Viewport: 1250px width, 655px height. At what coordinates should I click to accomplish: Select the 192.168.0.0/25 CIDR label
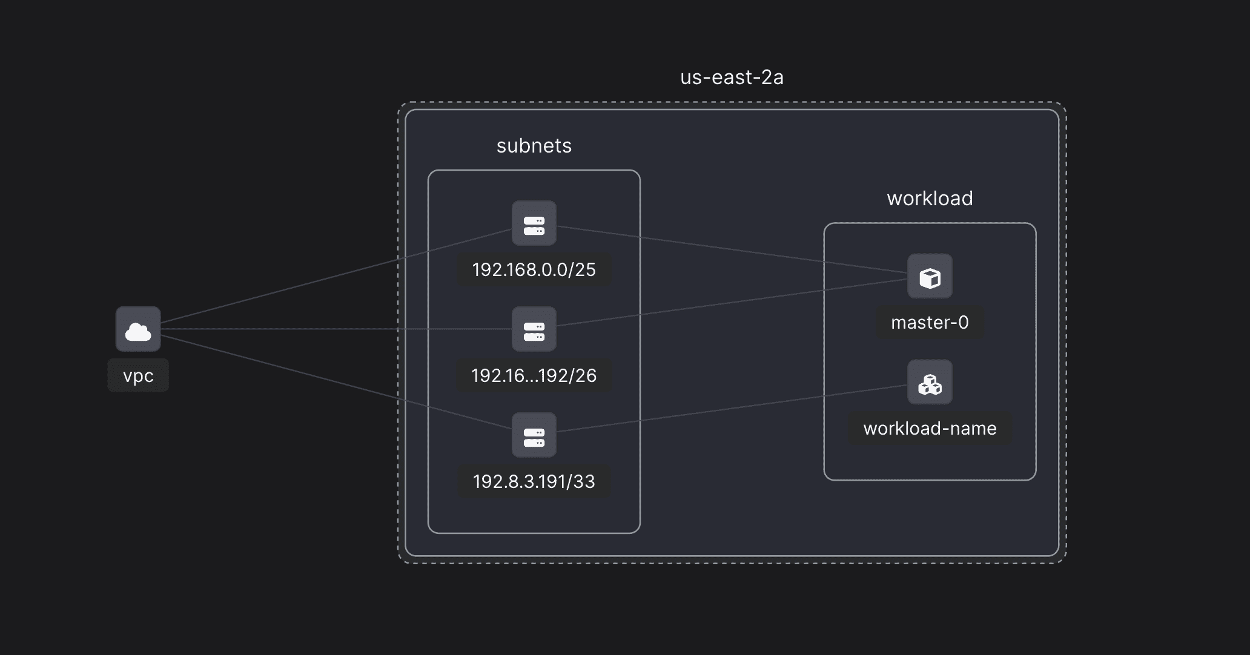(x=534, y=270)
